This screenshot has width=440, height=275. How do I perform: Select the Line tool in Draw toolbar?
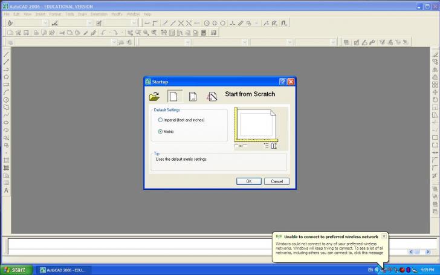pyautogui.click(x=6, y=54)
